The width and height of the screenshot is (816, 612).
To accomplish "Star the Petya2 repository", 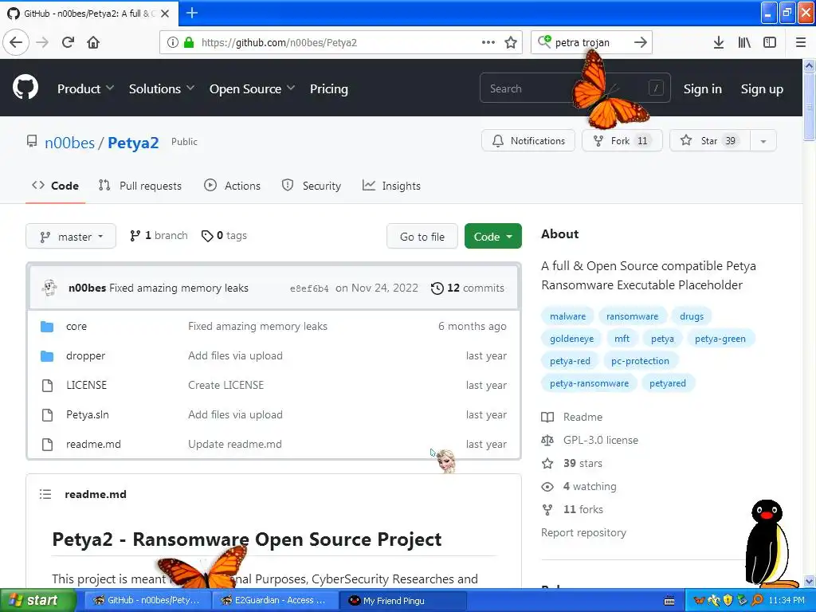I will [x=710, y=140].
